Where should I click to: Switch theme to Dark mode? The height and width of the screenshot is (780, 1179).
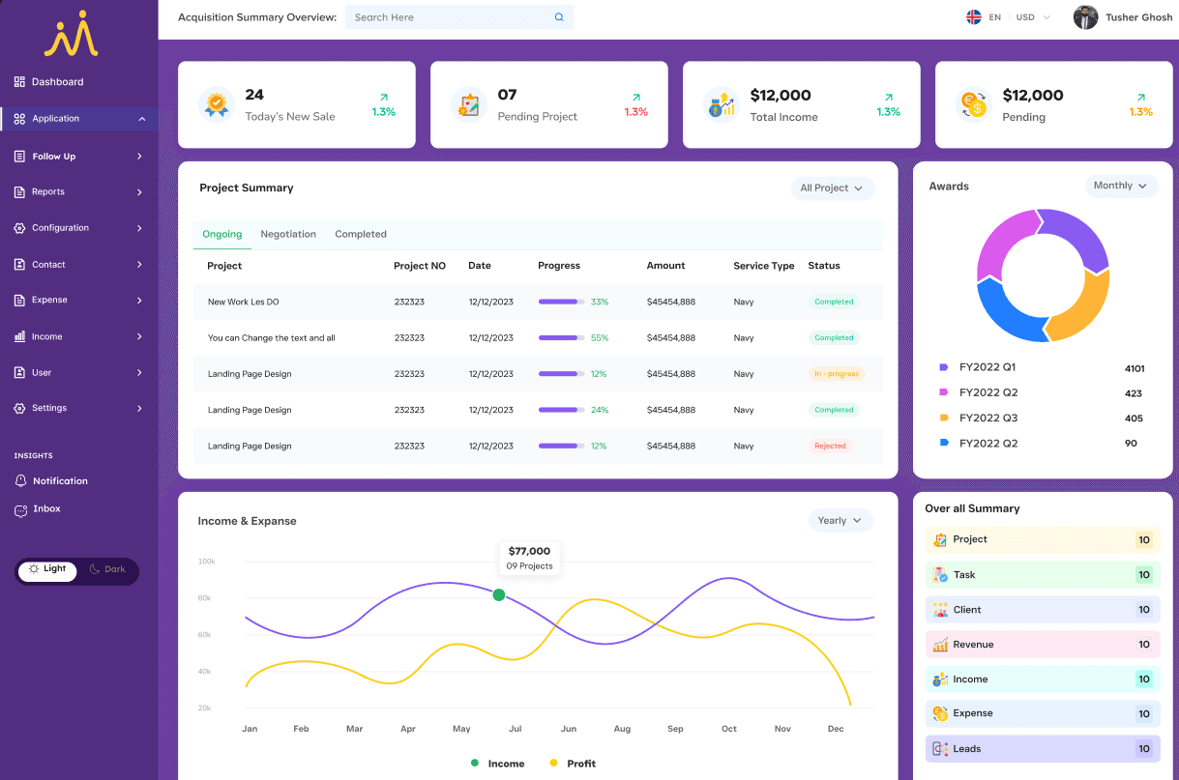108,569
